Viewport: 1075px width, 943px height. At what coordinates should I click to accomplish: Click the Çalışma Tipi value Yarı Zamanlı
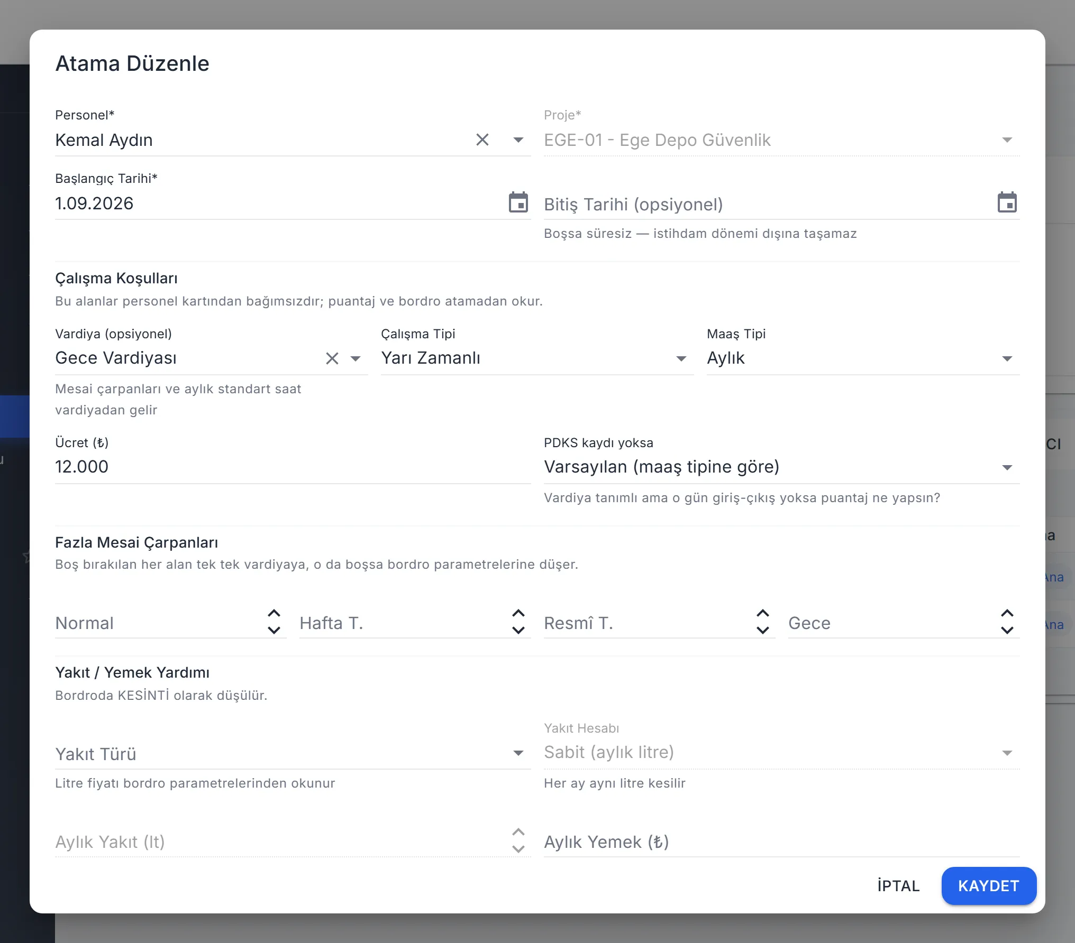(x=431, y=358)
